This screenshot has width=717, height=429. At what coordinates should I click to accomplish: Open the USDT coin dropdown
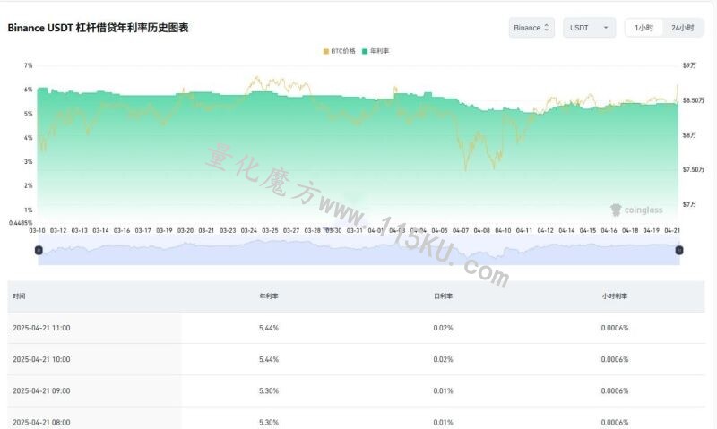click(589, 28)
